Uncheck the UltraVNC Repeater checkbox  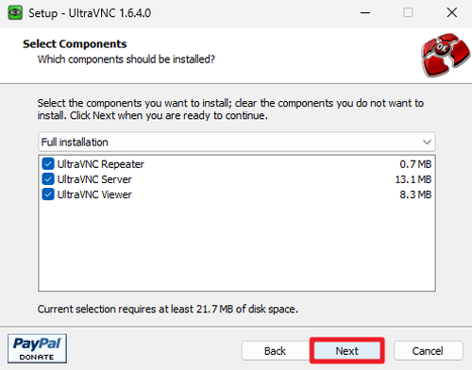(48, 164)
